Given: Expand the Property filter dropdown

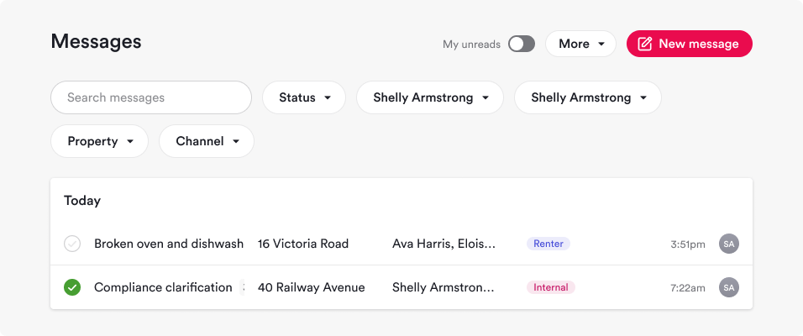Looking at the screenshot, I should tap(99, 141).
